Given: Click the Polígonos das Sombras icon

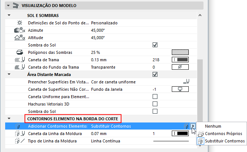Looking at the screenshot, I should pyautogui.click(x=20, y=52).
